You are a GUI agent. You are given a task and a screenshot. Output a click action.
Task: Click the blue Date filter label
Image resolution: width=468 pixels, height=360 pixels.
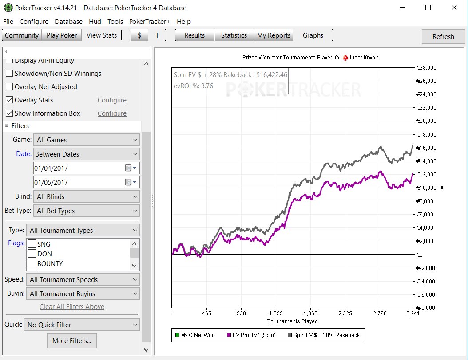click(x=24, y=154)
